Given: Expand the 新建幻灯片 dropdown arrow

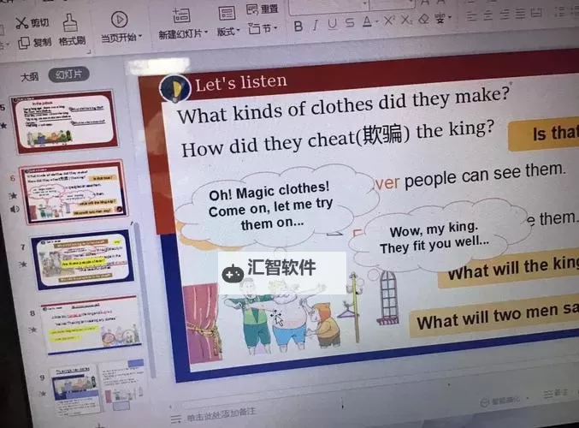Looking at the screenshot, I should [205, 33].
